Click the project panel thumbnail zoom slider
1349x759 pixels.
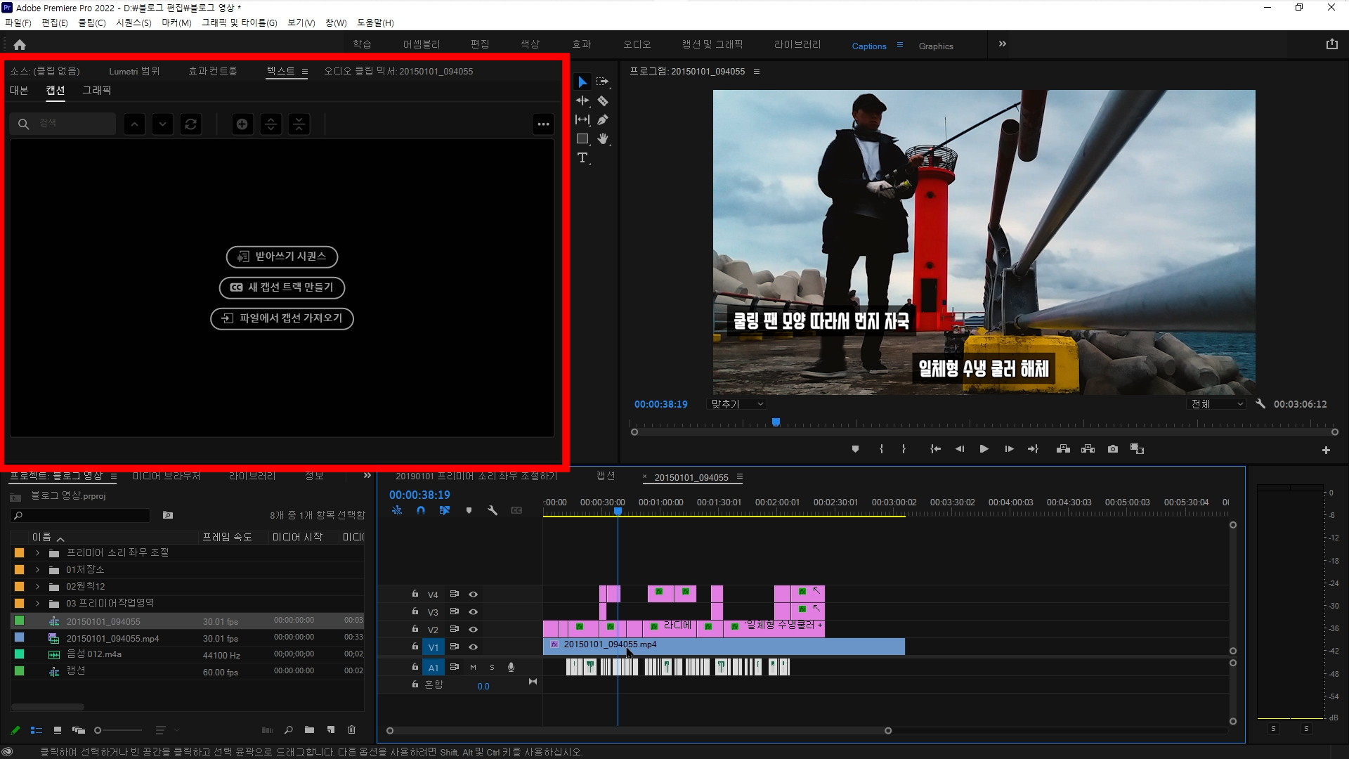point(98,730)
